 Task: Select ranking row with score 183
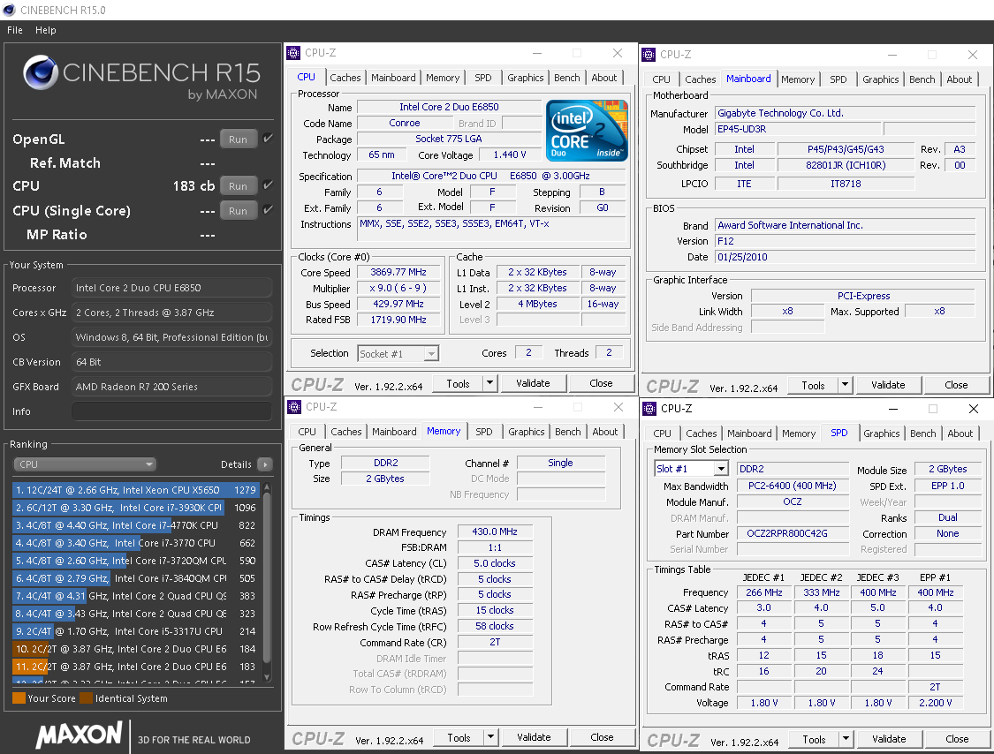coord(134,667)
